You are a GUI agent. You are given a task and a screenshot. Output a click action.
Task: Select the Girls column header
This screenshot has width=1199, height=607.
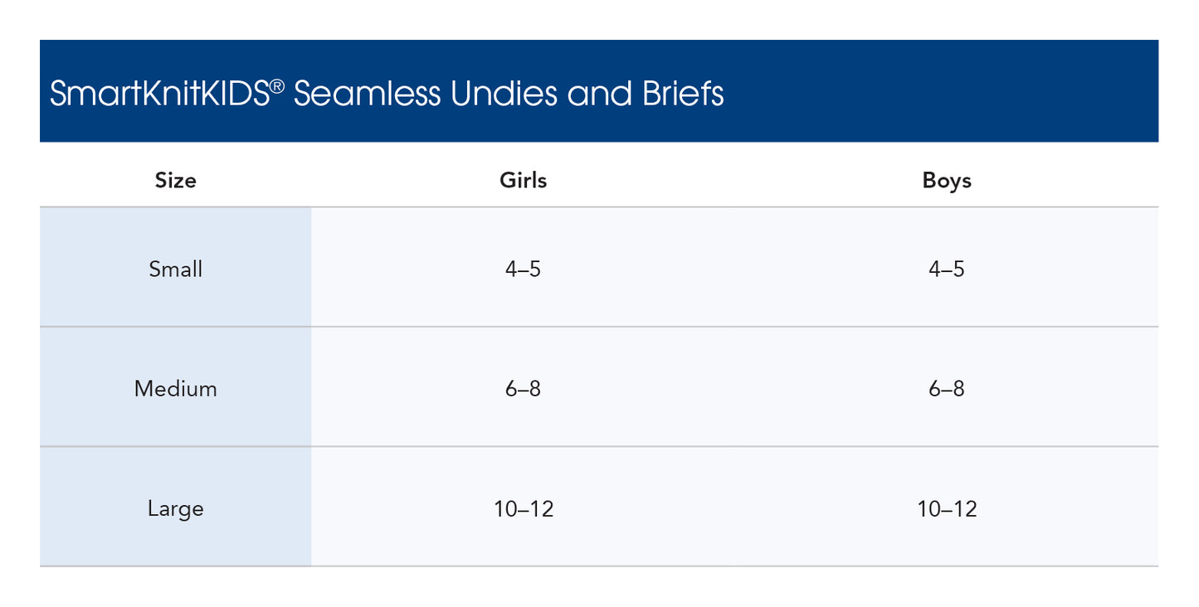click(x=523, y=180)
